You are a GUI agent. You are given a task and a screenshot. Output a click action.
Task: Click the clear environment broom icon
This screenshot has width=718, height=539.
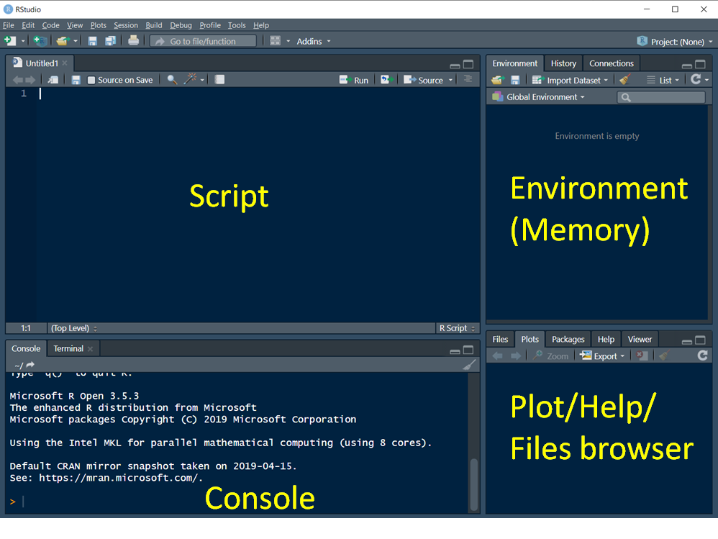(625, 79)
